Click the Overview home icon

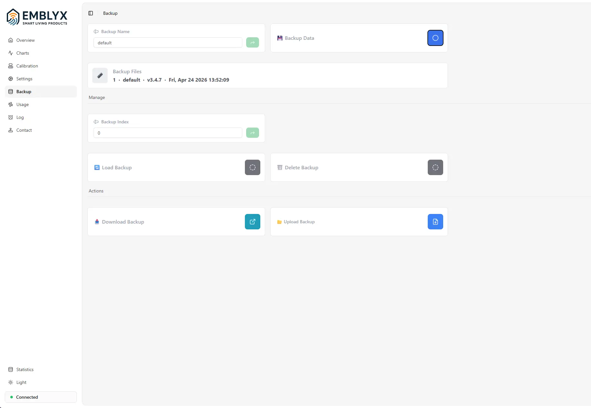coord(11,40)
